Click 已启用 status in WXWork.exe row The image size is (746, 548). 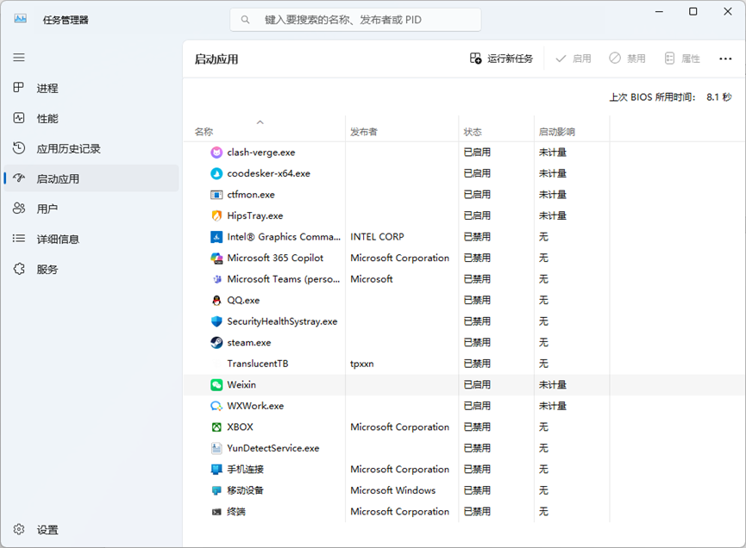477,406
